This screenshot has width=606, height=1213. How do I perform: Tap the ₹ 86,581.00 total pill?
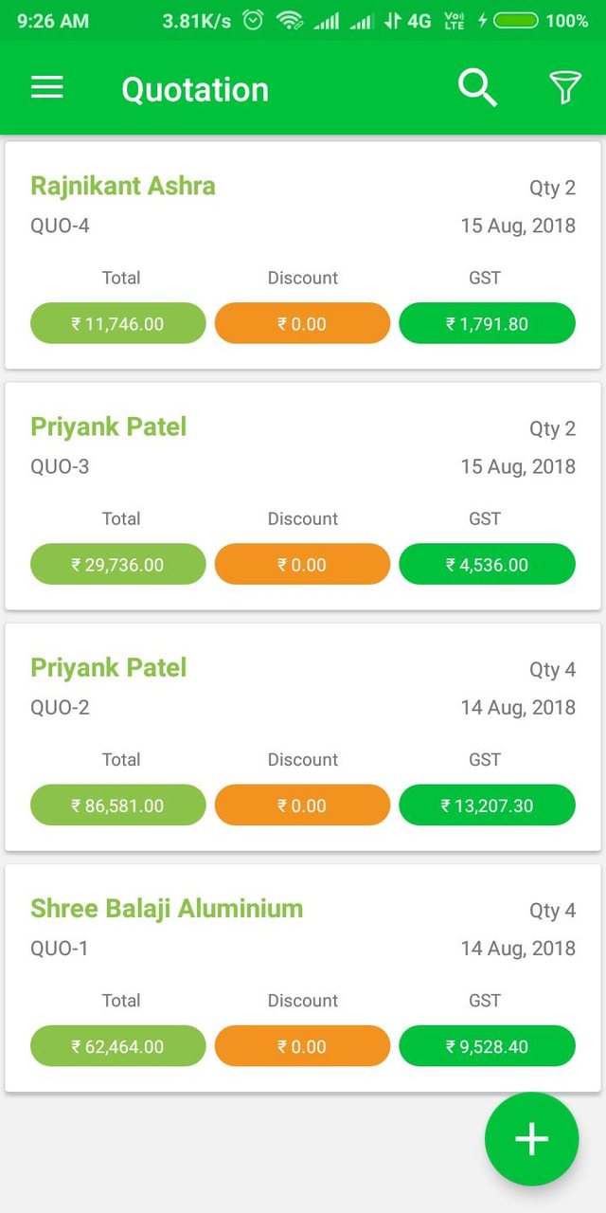tap(118, 806)
